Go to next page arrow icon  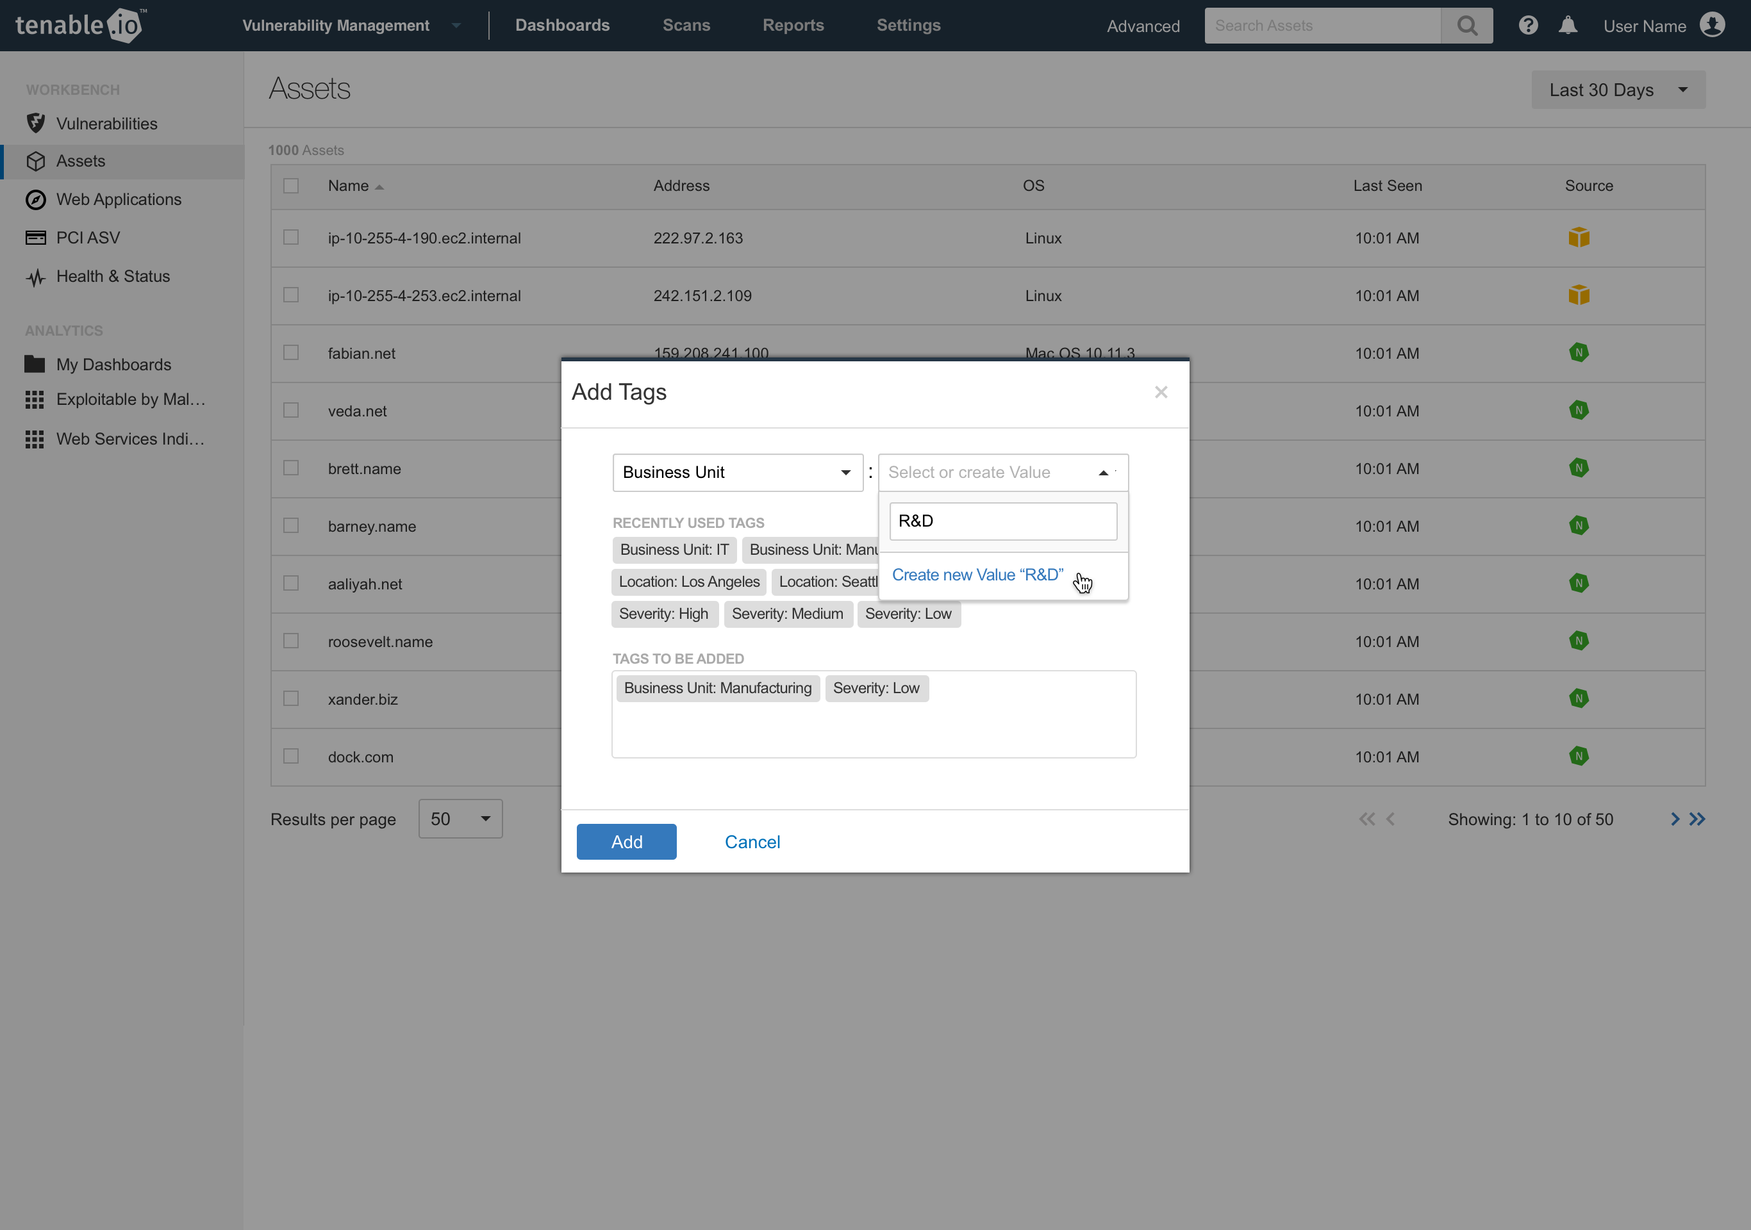click(1675, 819)
